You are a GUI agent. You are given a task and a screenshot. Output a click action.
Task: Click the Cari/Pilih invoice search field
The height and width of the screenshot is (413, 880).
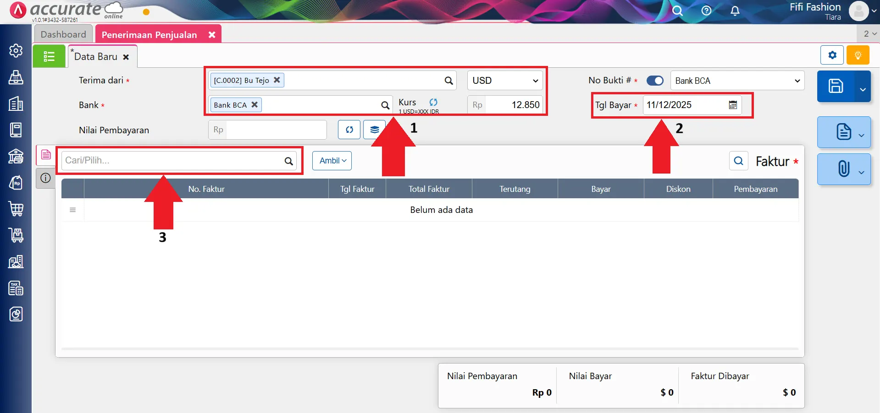tap(173, 161)
